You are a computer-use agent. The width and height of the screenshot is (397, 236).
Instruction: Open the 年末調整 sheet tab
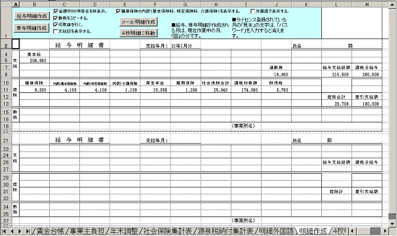pyautogui.click(x=122, y=231)
